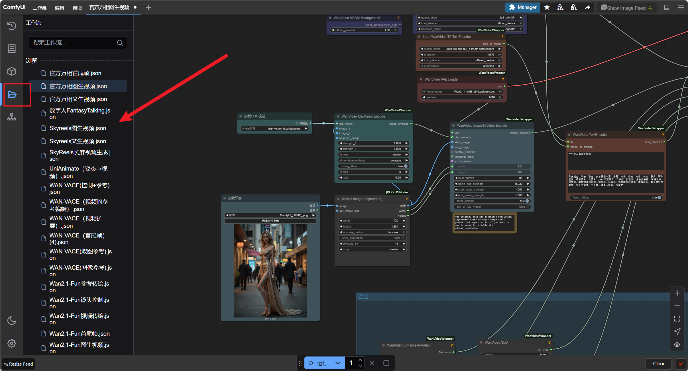
Task: Zoom in with the plus canvas button
Action: 677,293
